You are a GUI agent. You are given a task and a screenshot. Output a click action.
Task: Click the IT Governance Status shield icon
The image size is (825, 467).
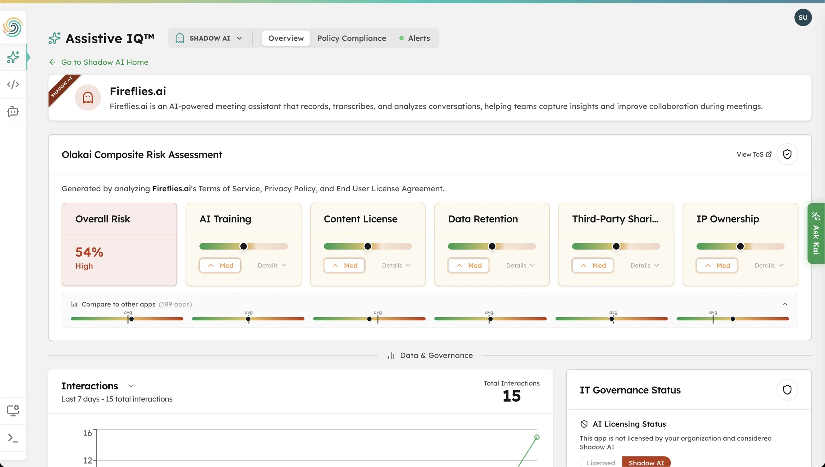pyautogui.click(x=787, y=390)
